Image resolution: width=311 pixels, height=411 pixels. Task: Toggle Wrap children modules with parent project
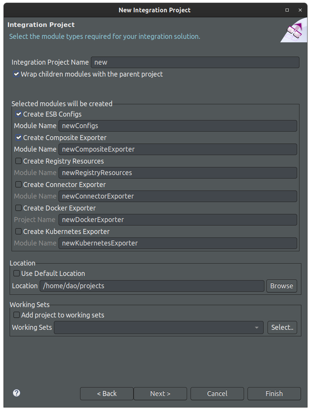click(16, 74)
